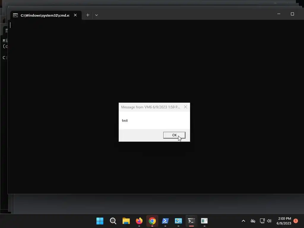
Task: Click the "test" message text
Action: (x=125, y=121)
